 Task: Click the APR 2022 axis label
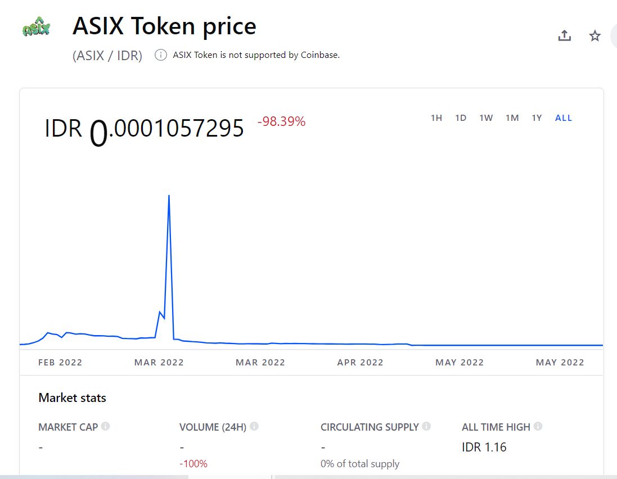[x=360, y=363]
